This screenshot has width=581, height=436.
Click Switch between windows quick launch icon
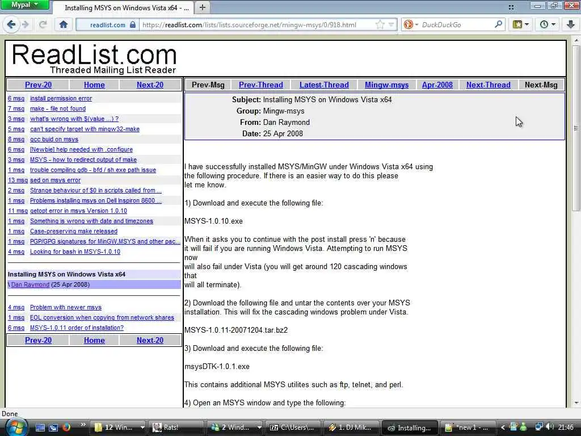click(x=53, y=427)
